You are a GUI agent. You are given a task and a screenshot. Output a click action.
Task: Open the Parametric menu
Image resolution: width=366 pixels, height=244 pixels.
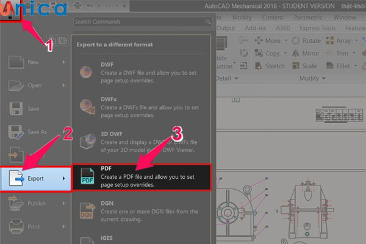point(308,17)
